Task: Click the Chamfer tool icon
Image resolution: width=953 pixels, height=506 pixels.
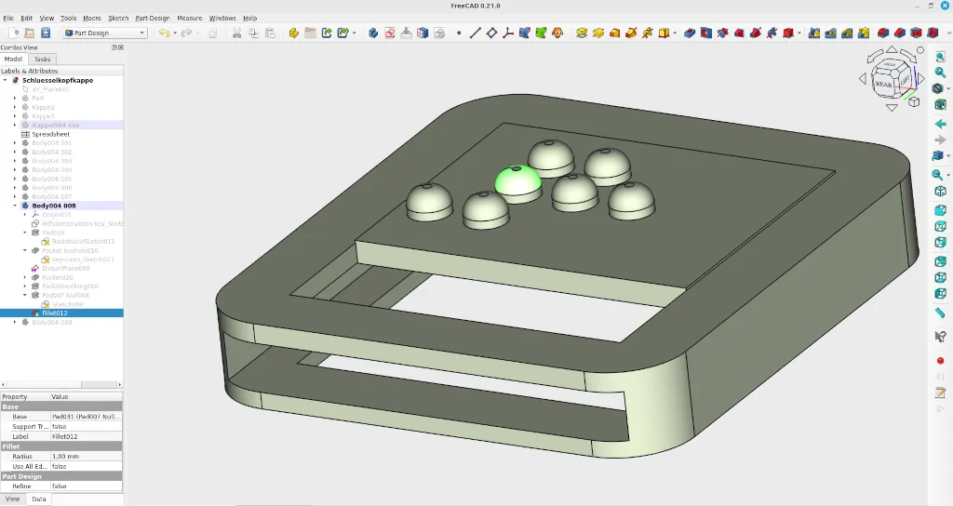Action: 900,33
